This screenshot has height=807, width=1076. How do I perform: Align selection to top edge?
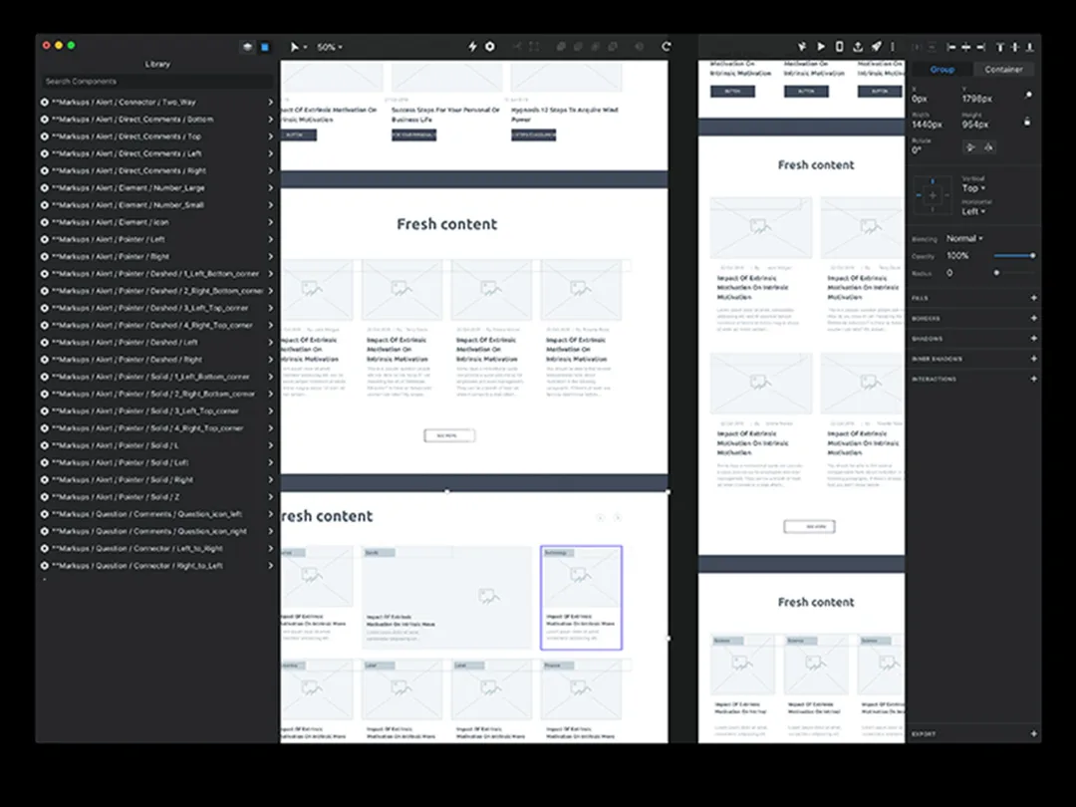click(x=1000, y=47)
